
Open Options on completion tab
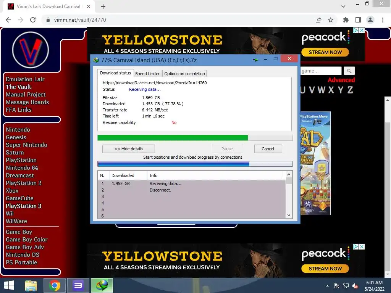coord(184,74)
